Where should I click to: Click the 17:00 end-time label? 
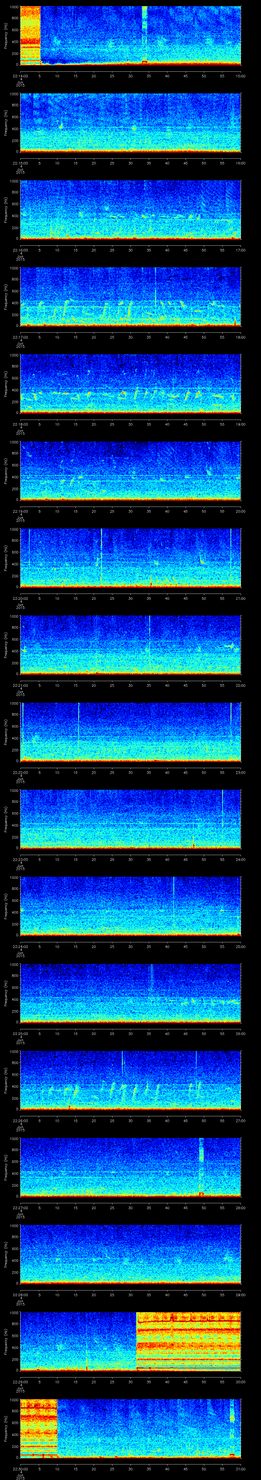(x=241, y=250)
